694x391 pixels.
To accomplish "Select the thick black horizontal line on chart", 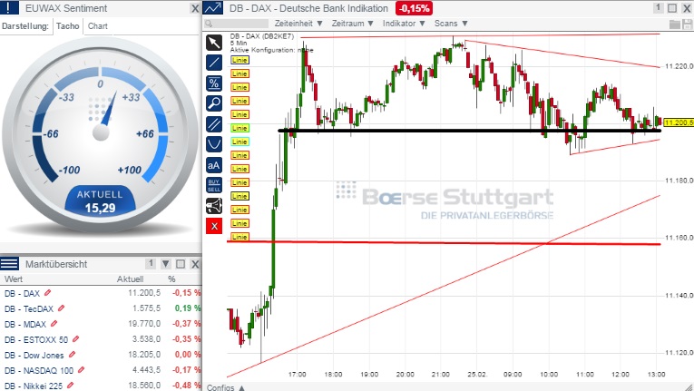I will click(x=469, y=131).
